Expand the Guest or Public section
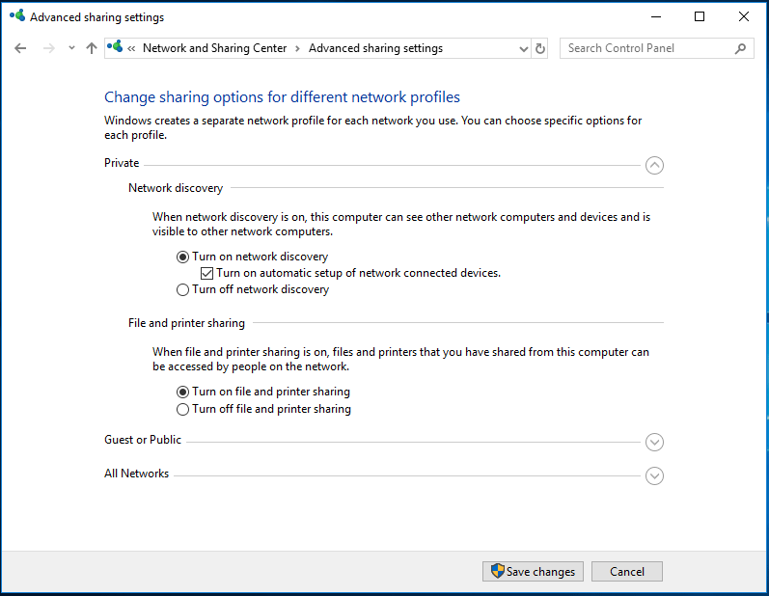 pos(654,442)
